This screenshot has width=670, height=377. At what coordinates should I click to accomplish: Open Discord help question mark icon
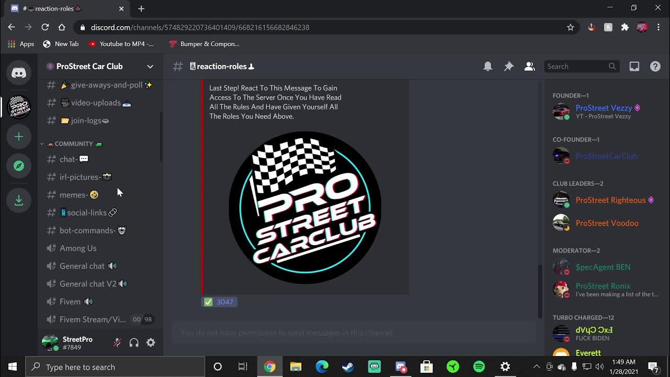[655, 66]
